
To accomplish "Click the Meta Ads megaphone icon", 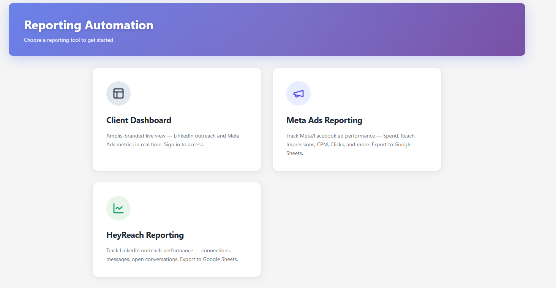I will [x=299, y=93].
